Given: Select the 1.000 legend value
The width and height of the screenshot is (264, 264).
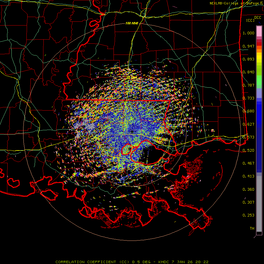Looking at the screenshot, I should pos(248,33).
